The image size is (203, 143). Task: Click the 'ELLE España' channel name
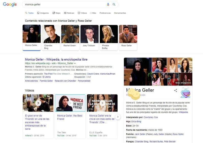point(96,133)
